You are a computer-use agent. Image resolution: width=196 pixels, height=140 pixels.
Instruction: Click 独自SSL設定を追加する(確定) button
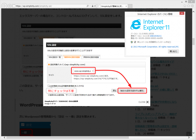pos(132,91)
